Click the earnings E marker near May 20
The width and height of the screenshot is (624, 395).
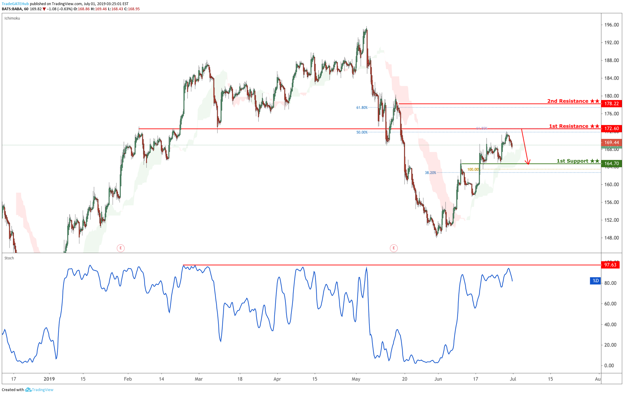[393, 248]
